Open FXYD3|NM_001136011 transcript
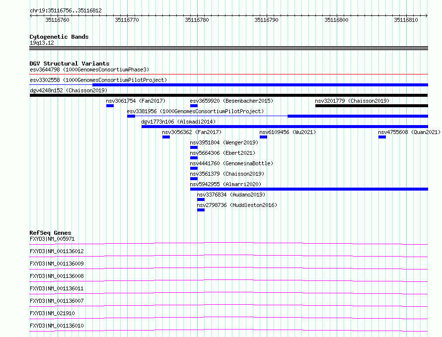This screenshot has height=337, width=442. tap(57, 288)
